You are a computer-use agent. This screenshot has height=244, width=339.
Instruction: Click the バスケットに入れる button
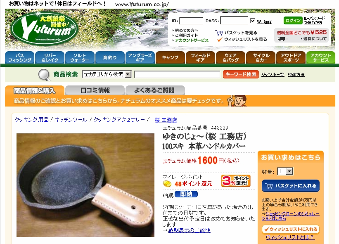tap(291, 186)
